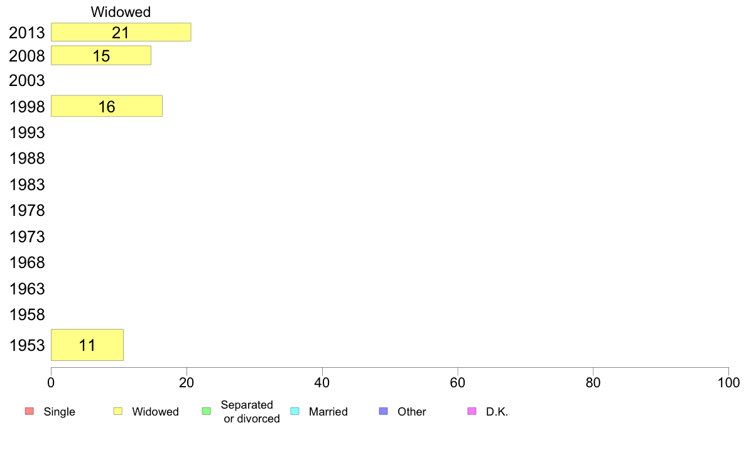Click the 1988 year label
The image size is (746, 462).
27,158
